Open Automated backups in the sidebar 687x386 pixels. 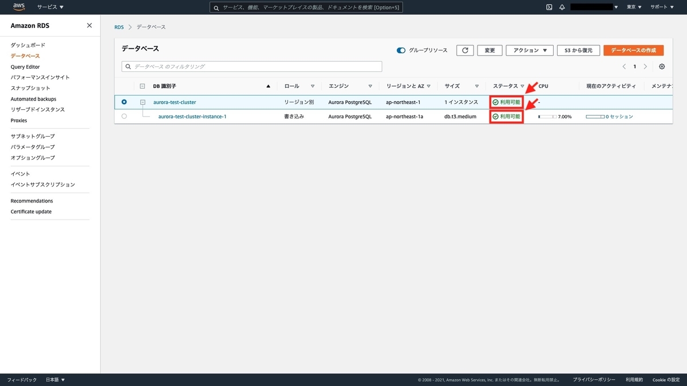(33, 99)
